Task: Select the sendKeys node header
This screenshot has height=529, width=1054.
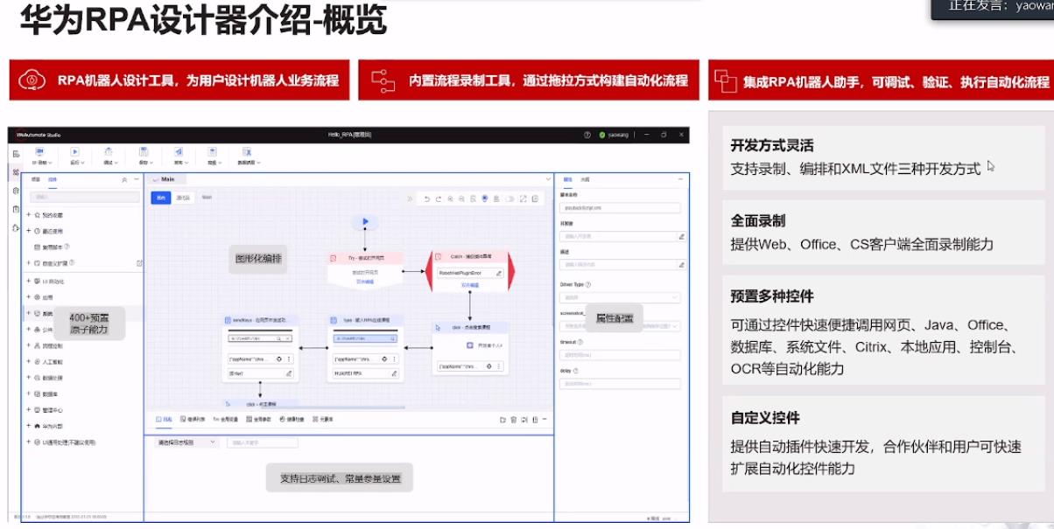Action: pyautogui.click(x=260, y=320)
